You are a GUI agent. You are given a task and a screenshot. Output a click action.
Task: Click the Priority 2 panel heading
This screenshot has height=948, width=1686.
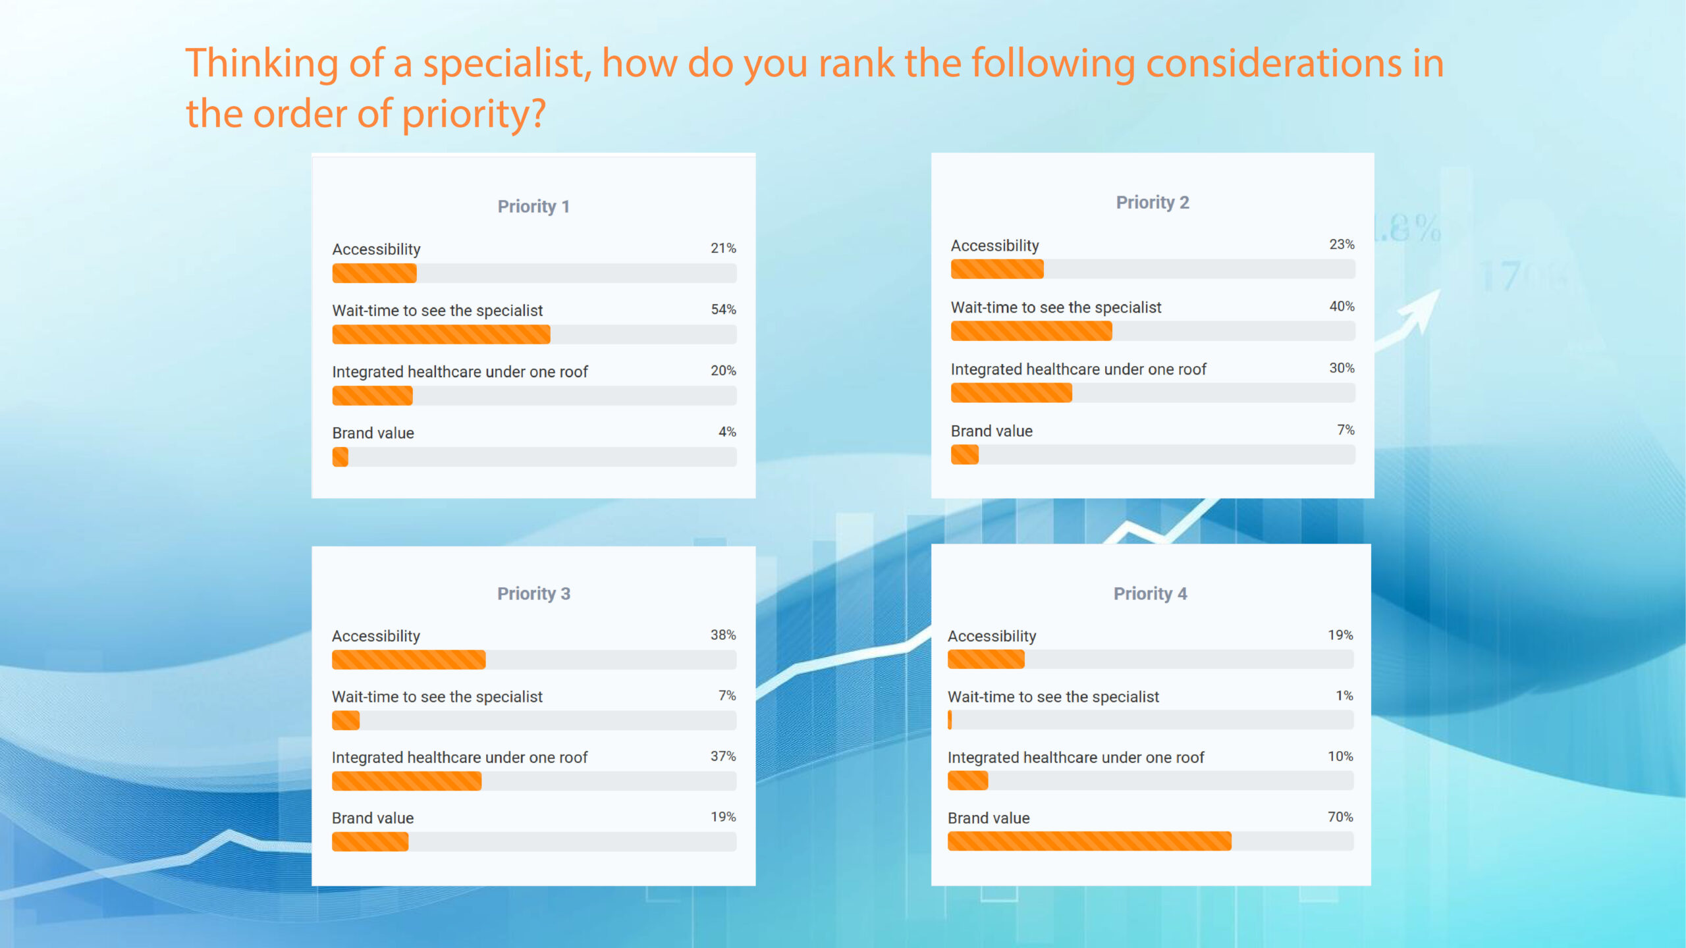coord(1152,203)
